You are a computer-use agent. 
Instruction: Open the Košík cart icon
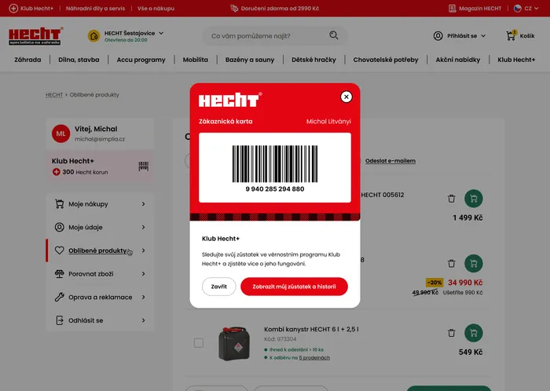coord(511,35)
